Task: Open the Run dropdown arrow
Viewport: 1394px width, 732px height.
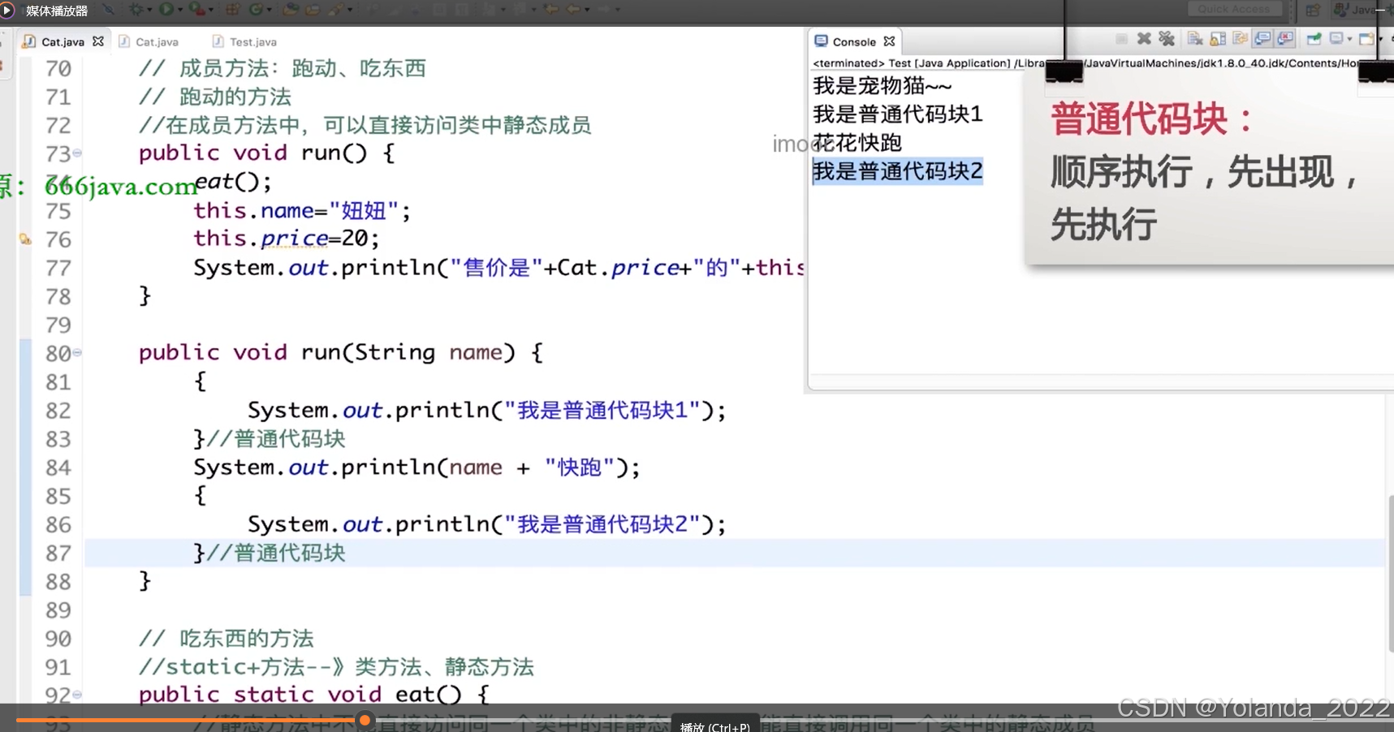Action: (x=180, y=11)
